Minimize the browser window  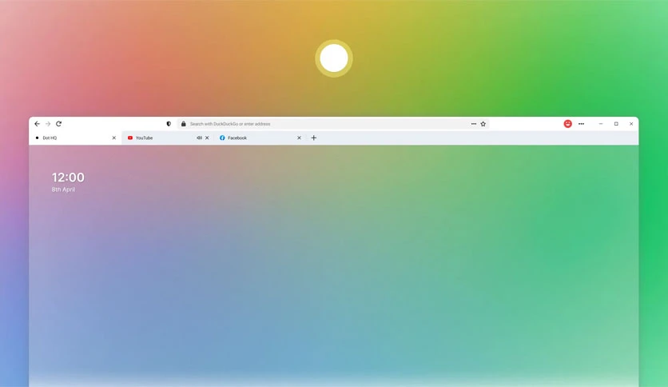601,124
